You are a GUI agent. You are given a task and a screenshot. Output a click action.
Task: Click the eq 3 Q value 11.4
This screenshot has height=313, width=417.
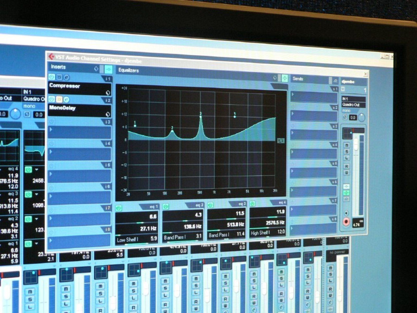240,234
